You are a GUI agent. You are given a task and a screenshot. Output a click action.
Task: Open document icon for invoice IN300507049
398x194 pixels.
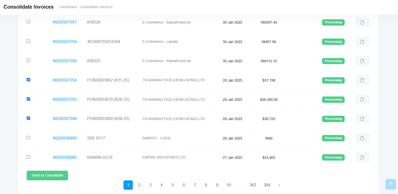(362, 119)
